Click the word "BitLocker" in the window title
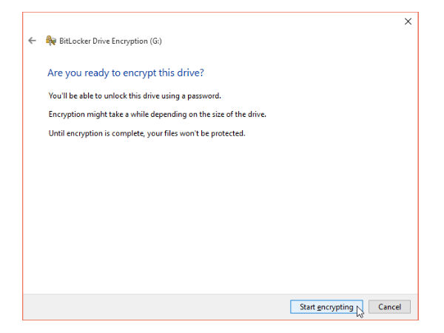Viewport: 444px width, 333px height. point(76,41)
